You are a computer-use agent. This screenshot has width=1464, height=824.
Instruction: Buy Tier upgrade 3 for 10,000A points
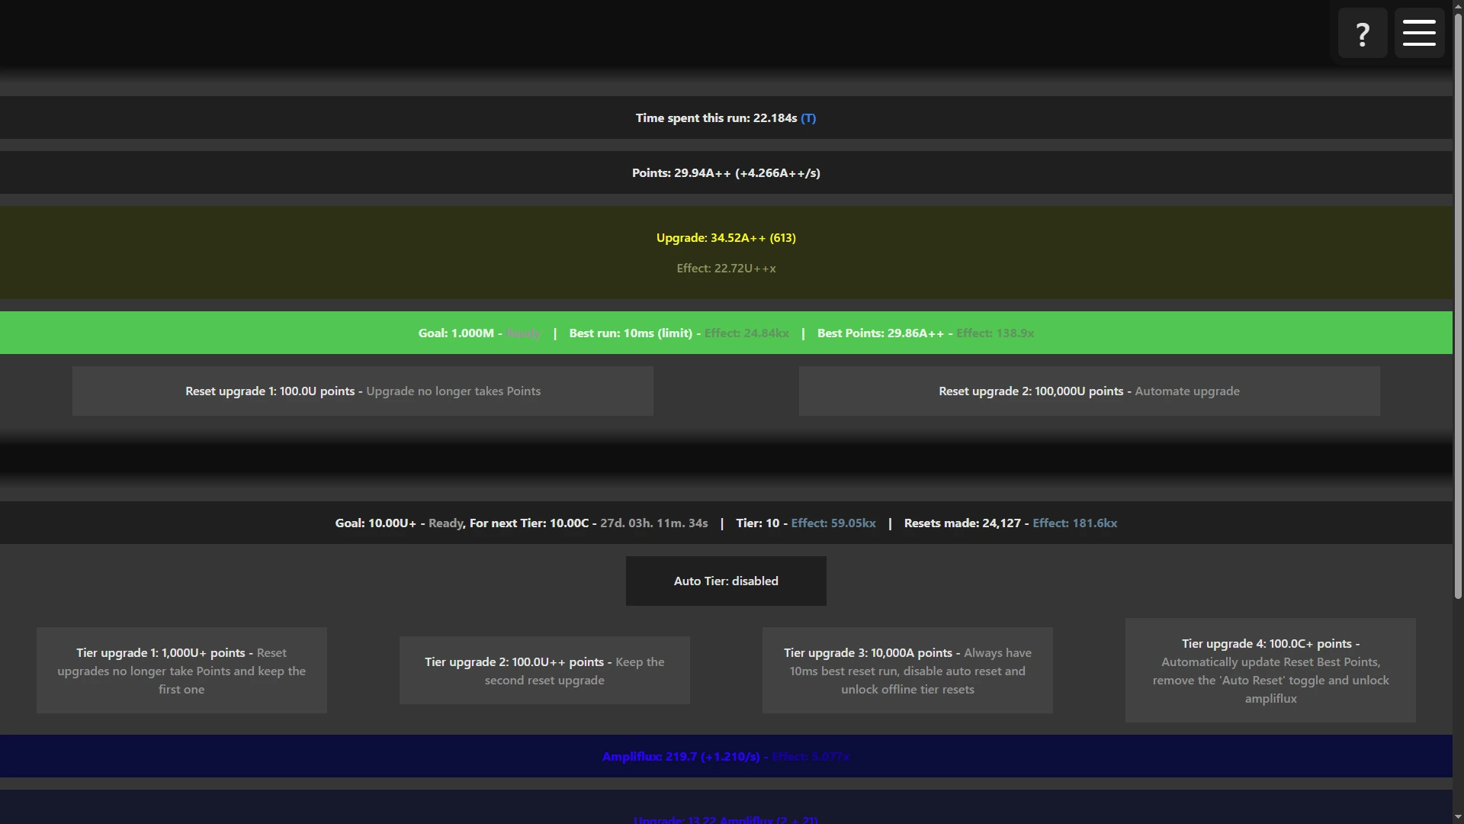907,671
